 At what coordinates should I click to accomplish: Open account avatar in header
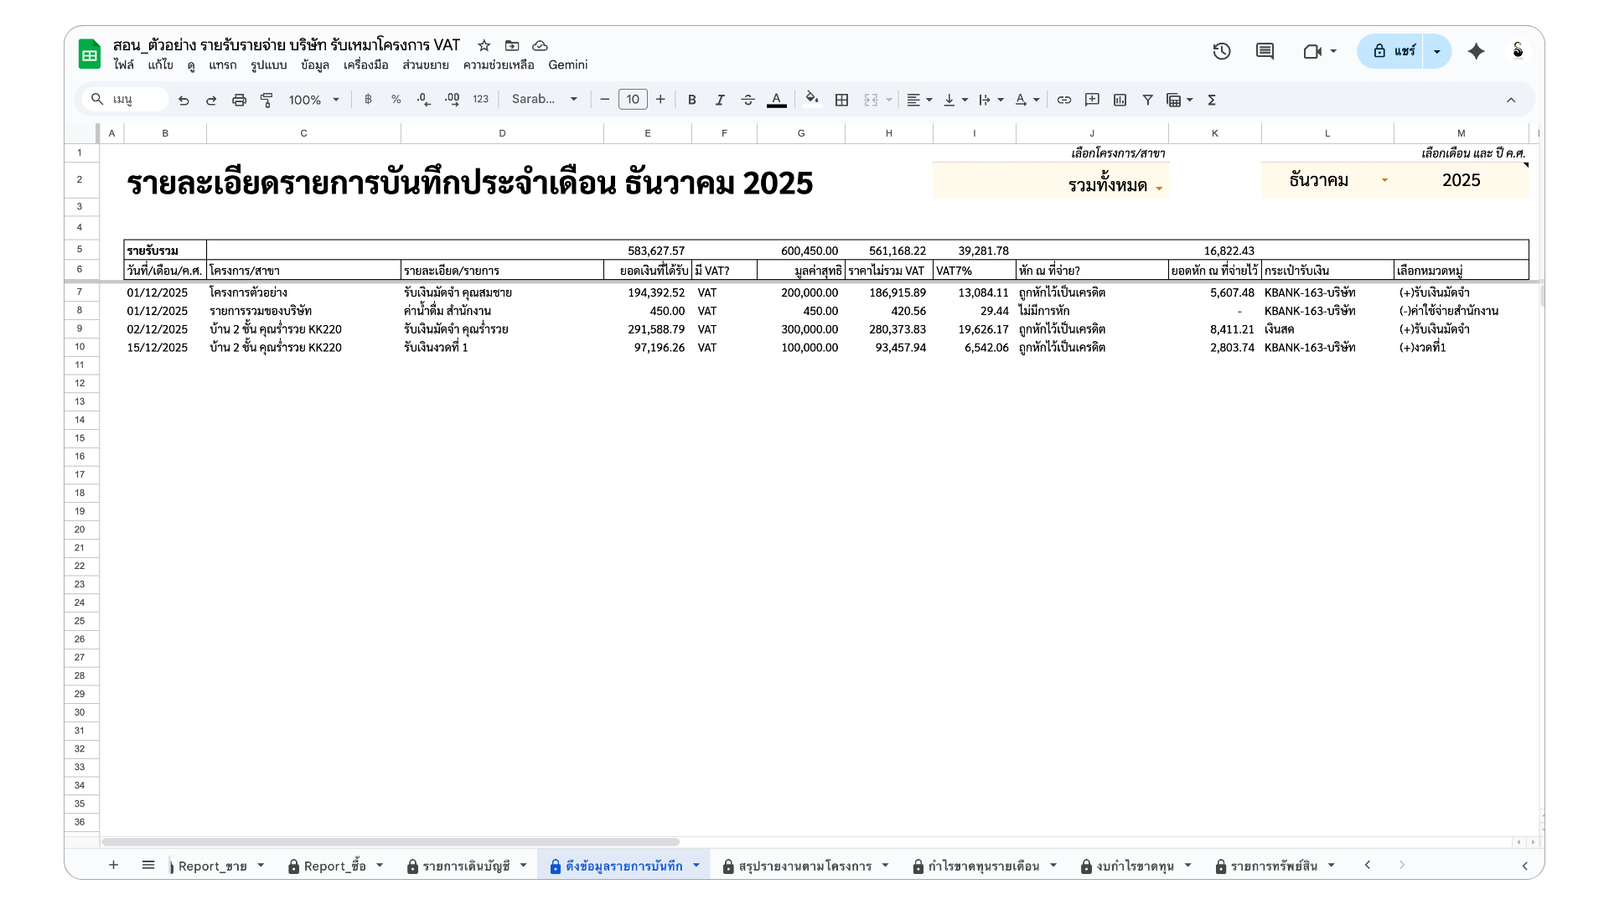1518,51
